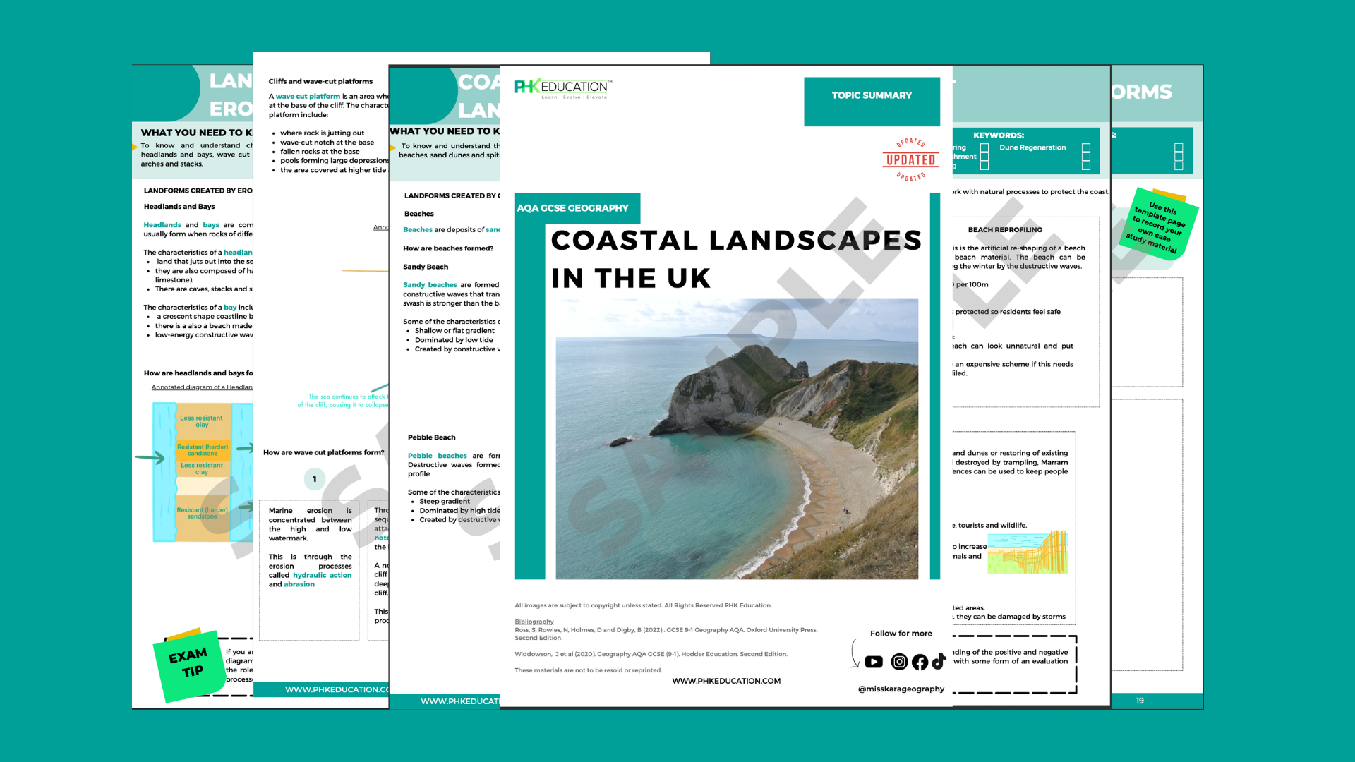Click the 'BEACH REPROFILING' heading
The height and width of the screenshot is (762, 1355).
[x=1005, y=230]
